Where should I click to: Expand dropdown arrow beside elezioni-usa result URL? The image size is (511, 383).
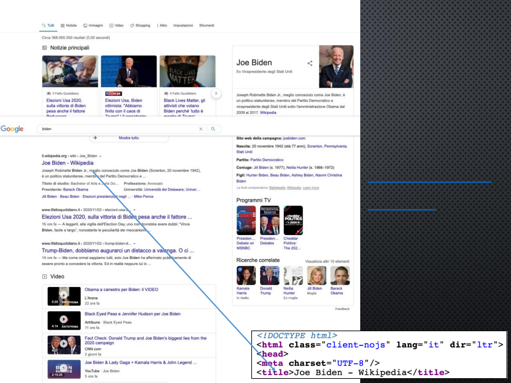pyautogui.click(x=134, y=210)
